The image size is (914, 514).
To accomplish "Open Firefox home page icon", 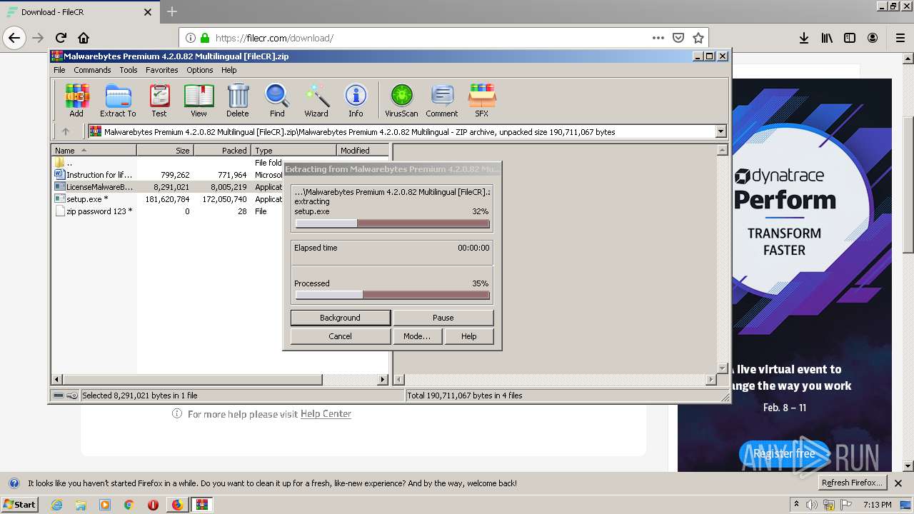I will tap(84, 38).
